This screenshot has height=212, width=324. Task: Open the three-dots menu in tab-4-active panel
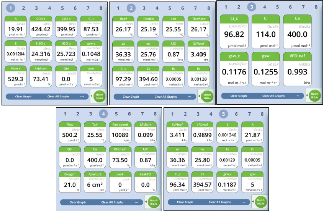coord(136,202)
